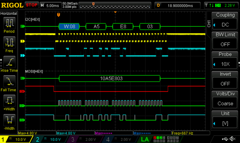Select the +Width measurement icon
This screenshot has height=143, width=240.
[x=9, y=101]
